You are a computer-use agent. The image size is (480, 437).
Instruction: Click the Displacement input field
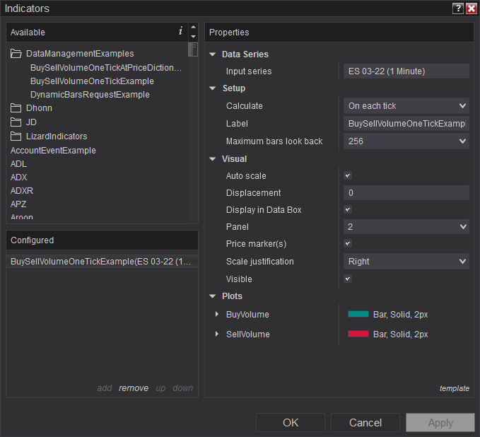pos(406,193)
